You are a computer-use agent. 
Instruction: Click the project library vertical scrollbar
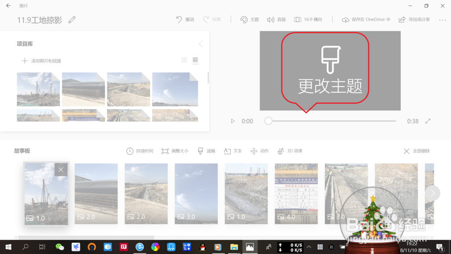(208, 78)
